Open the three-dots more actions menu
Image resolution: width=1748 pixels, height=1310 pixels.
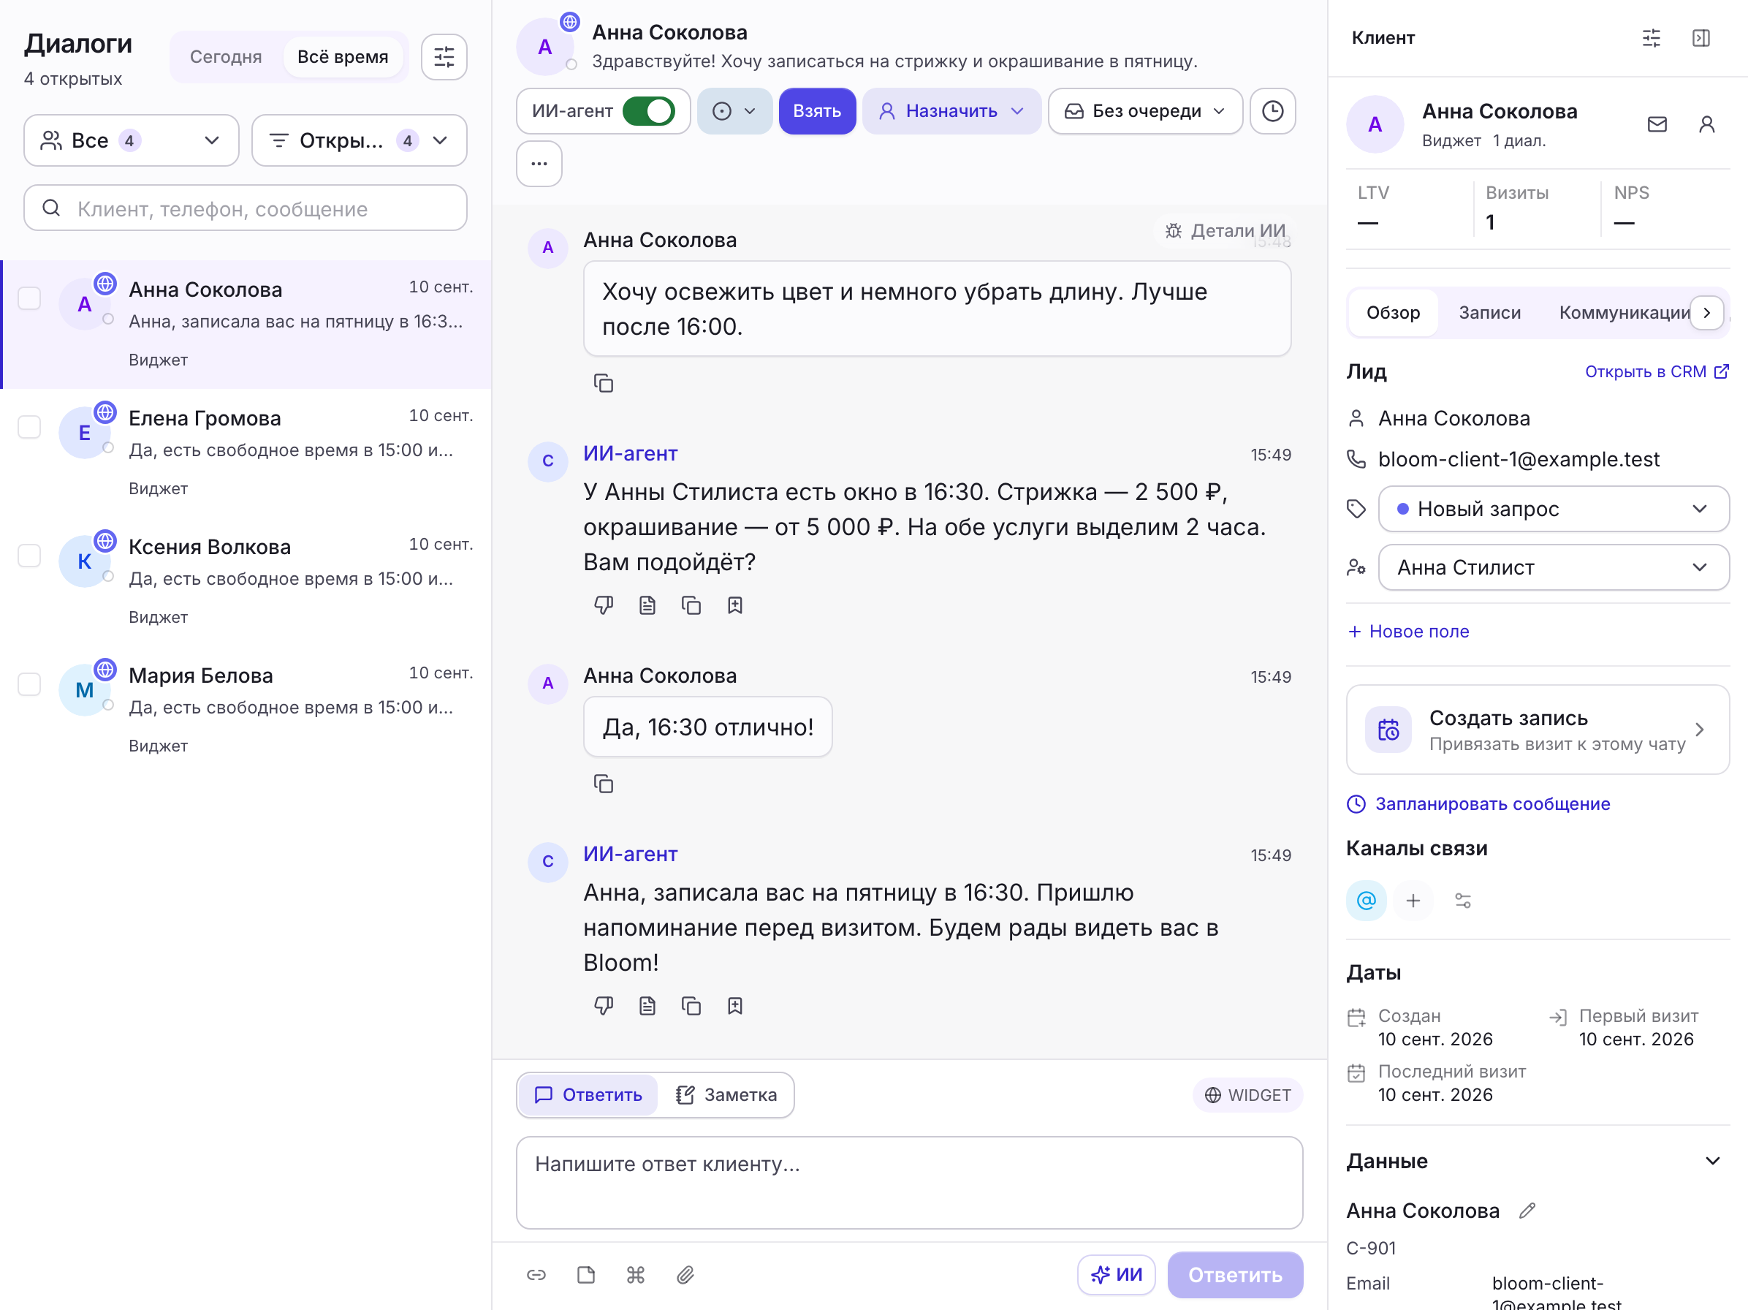click(x=539, y=164)
